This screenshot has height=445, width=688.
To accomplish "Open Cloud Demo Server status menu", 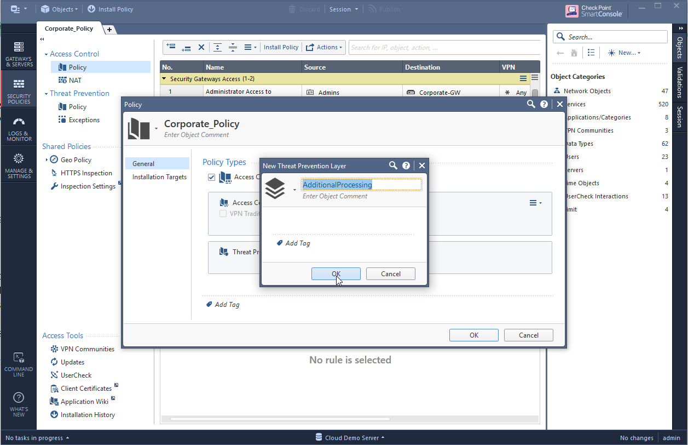I will pyautogui.click(x=349, y=438).
